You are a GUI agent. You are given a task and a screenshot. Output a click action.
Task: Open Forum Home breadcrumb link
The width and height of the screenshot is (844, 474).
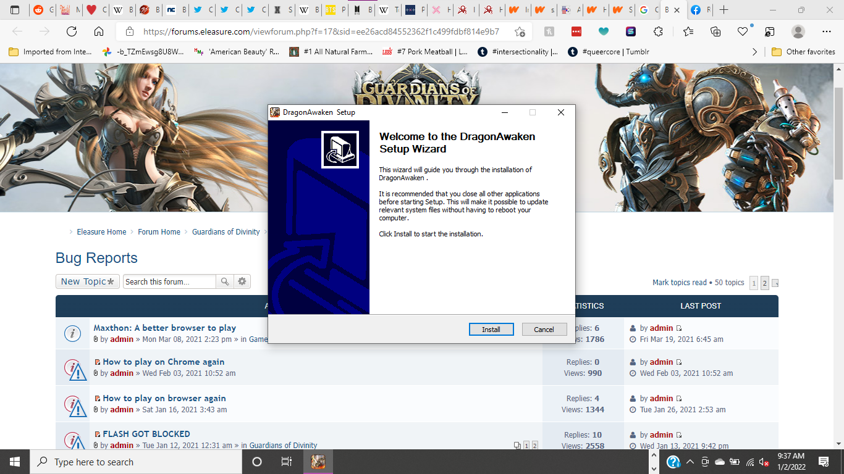coord(159,232)
